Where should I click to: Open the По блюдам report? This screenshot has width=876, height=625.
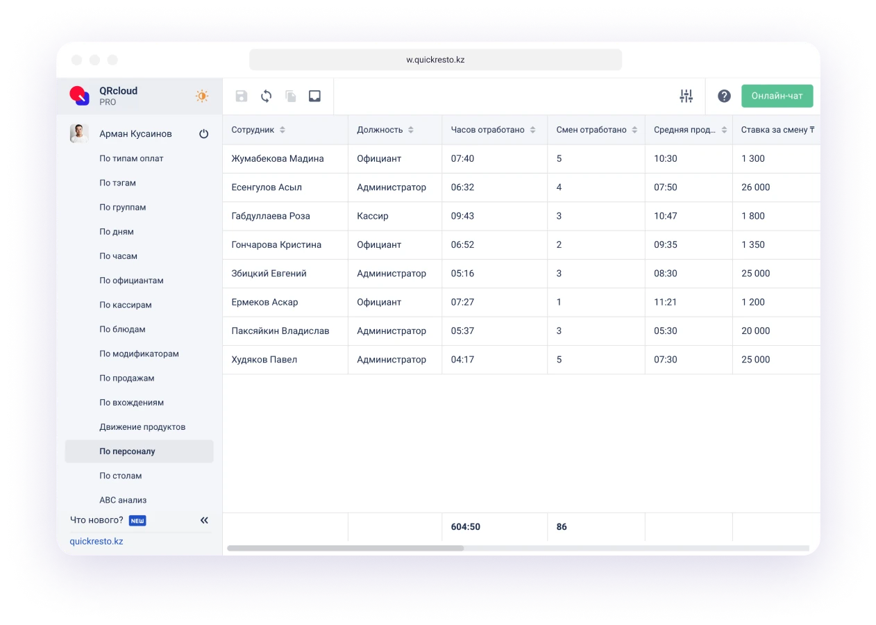coord(122,329)
